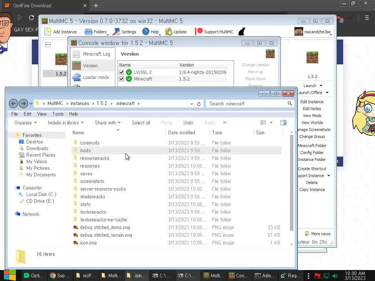Image resolution: width=375 pixels, height=281 pixels.
Task: Open the File menu in Explorer
Action: pyautogui.click(x=15, y=114)
